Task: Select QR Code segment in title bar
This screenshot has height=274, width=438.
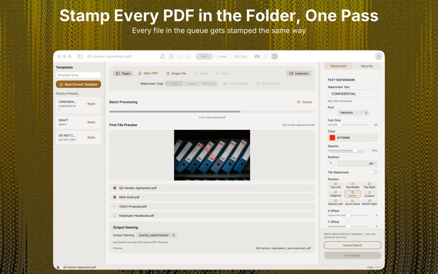Action: pos(240,56)
